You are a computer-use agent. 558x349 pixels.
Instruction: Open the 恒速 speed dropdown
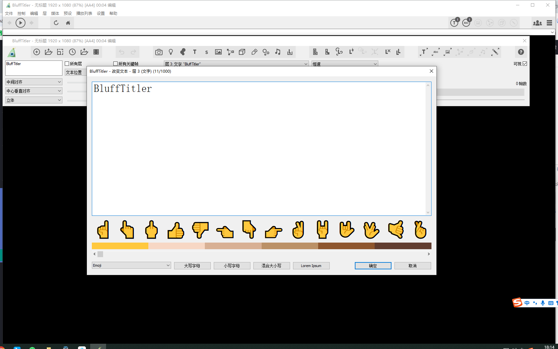[345, 64]
